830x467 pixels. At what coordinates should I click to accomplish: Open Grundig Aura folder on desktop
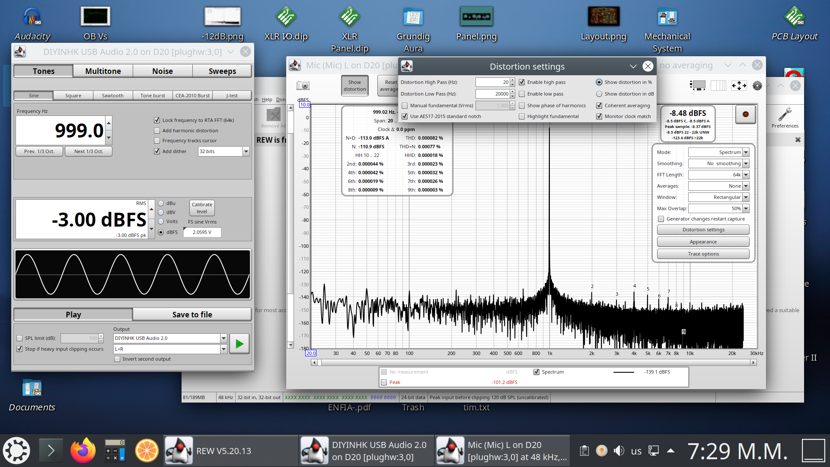(413, 29)
